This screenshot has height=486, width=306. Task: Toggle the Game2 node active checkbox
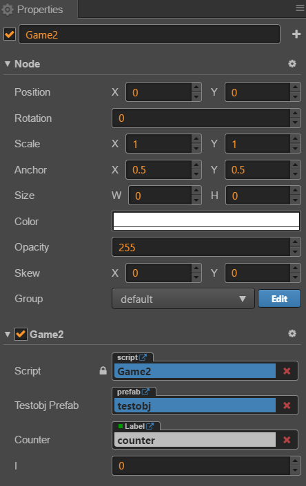[10, 34]
